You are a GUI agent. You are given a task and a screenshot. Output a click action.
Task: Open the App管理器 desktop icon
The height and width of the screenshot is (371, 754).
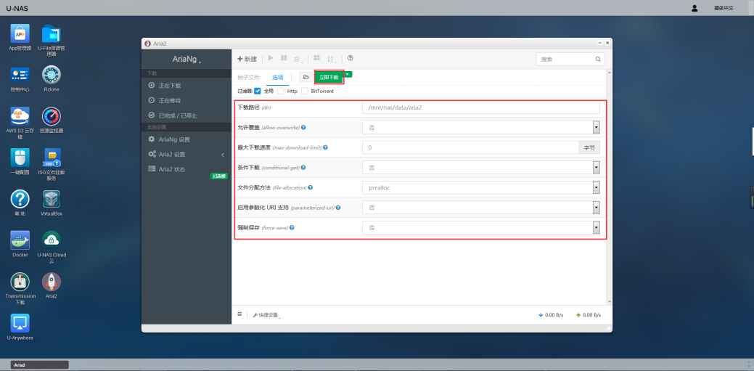pyautogui.click(x=20, y=33)
